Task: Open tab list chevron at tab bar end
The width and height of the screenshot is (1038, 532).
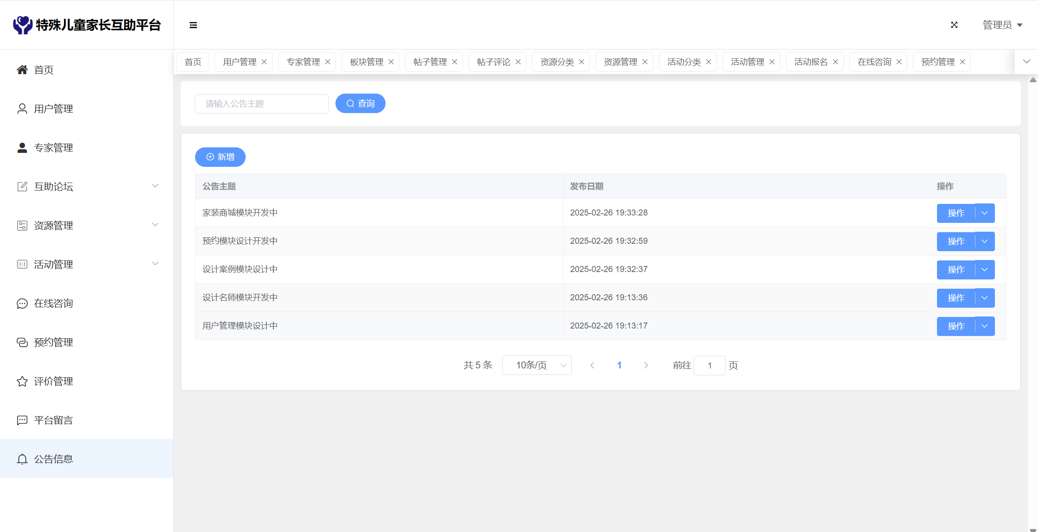Action: point(1026,62)
